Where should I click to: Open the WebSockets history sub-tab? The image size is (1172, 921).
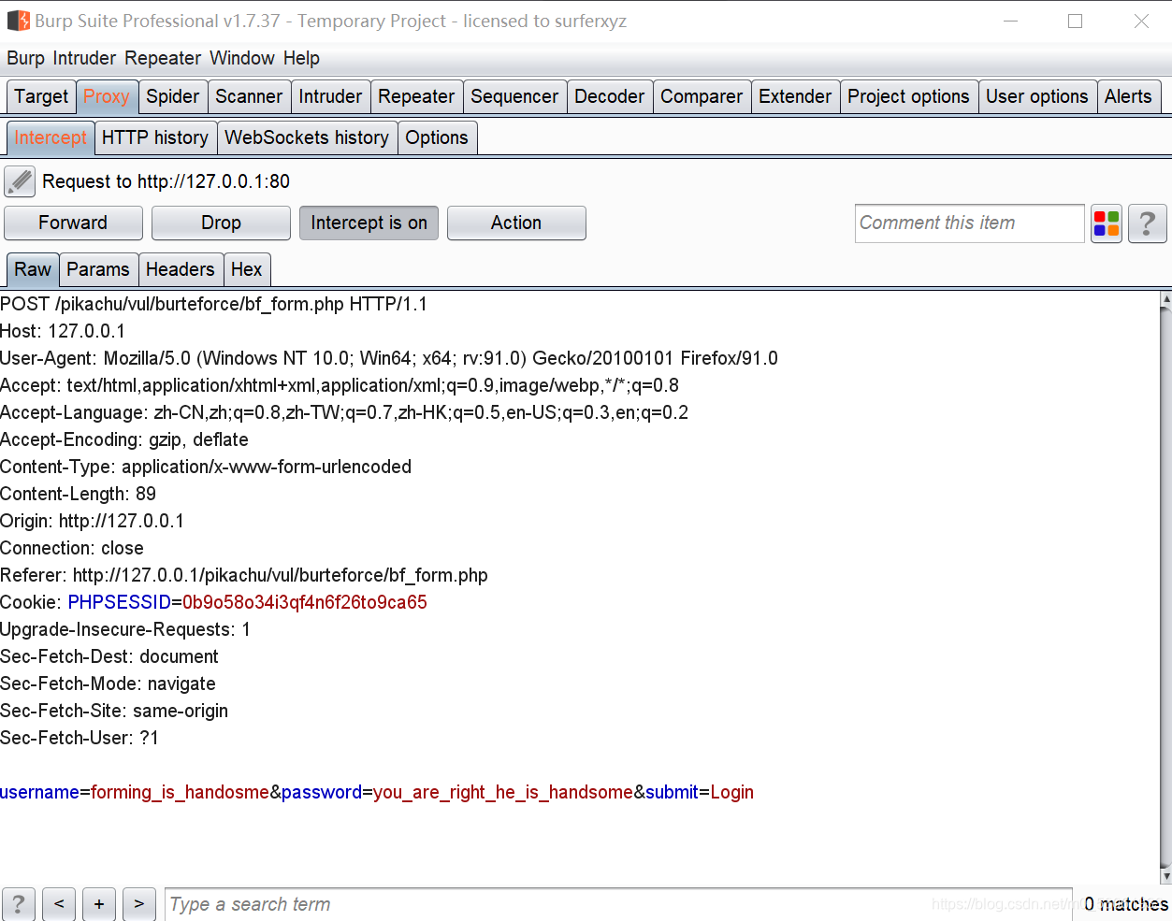(307, 137)
